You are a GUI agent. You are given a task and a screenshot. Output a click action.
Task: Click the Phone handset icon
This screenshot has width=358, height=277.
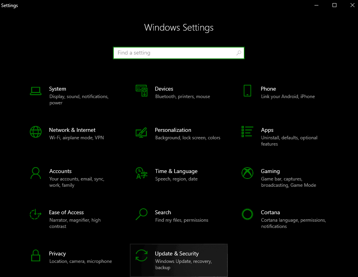[247, 91]
